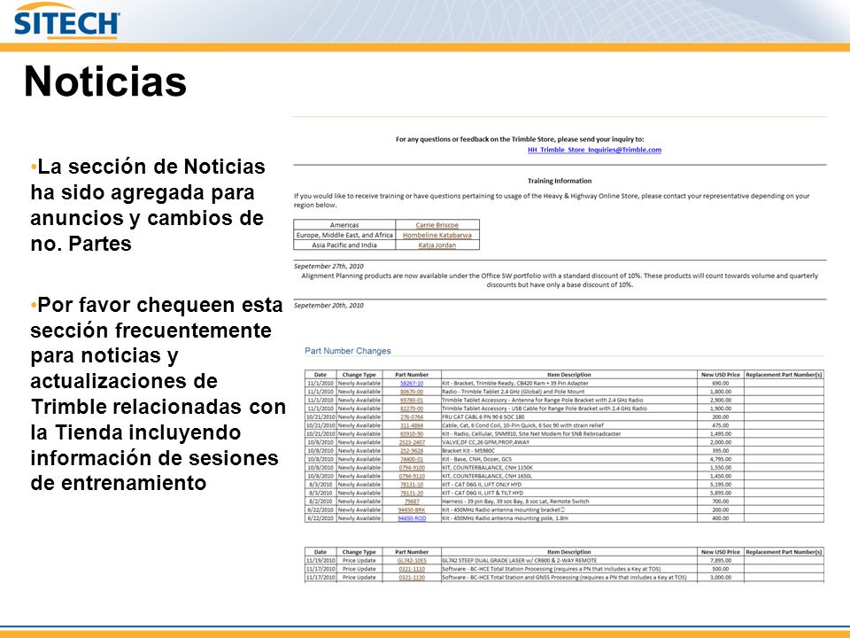Image resolution: width=850 pixels, height=638 pixels.
Task: Click the Asia Pacific and India cell
Action: click(x=344, y=245)
